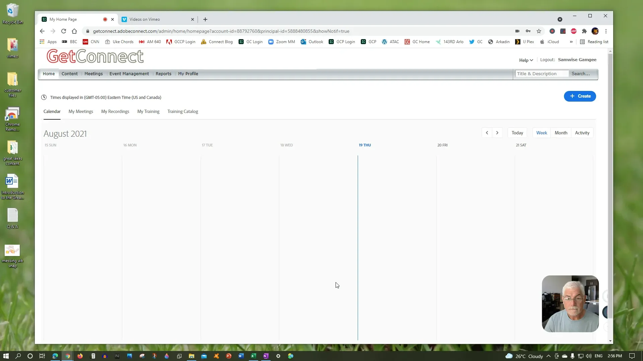Open the customer files desktop folder
Viewport: 643px width, 361px height.
pyautogui.click(x=12, y=84)
